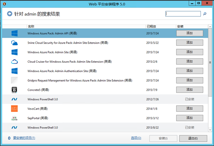Image resolution: width=214 pixels, height=146 pixels.
Task: Click the 5nine Cloud Security icon
Action: pos(14,43)
